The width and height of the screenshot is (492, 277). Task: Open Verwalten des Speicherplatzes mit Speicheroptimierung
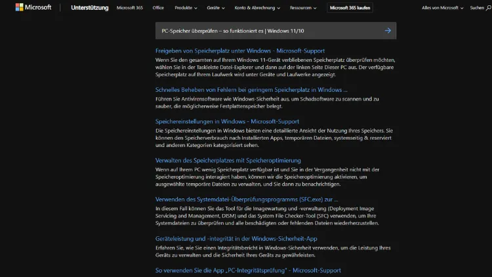pos(228,160)
